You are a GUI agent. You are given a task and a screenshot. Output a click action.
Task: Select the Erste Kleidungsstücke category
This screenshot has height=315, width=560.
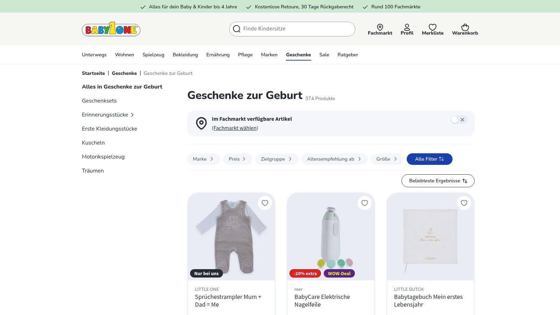(110, 129)
